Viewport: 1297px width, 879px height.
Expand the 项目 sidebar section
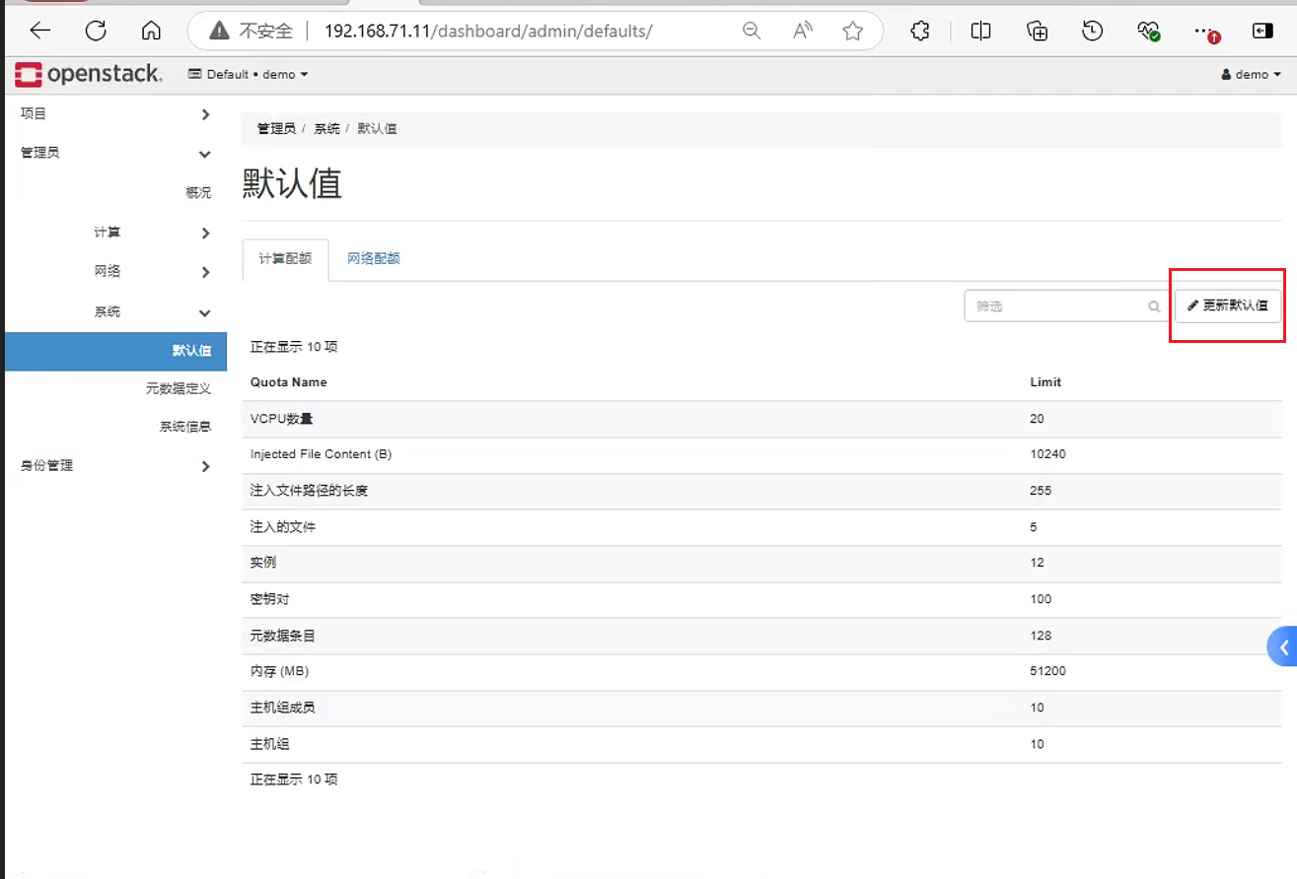click(115, 113)
